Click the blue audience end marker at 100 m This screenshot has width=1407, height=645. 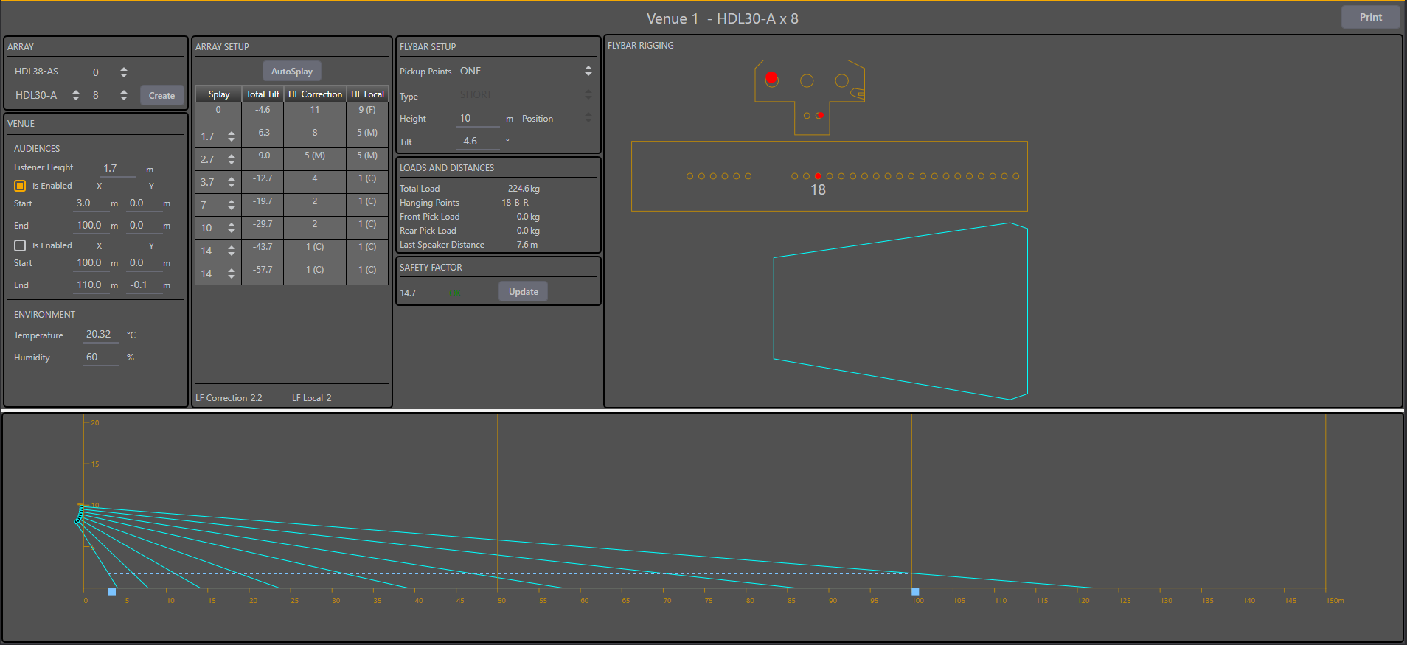coord(915,591)
